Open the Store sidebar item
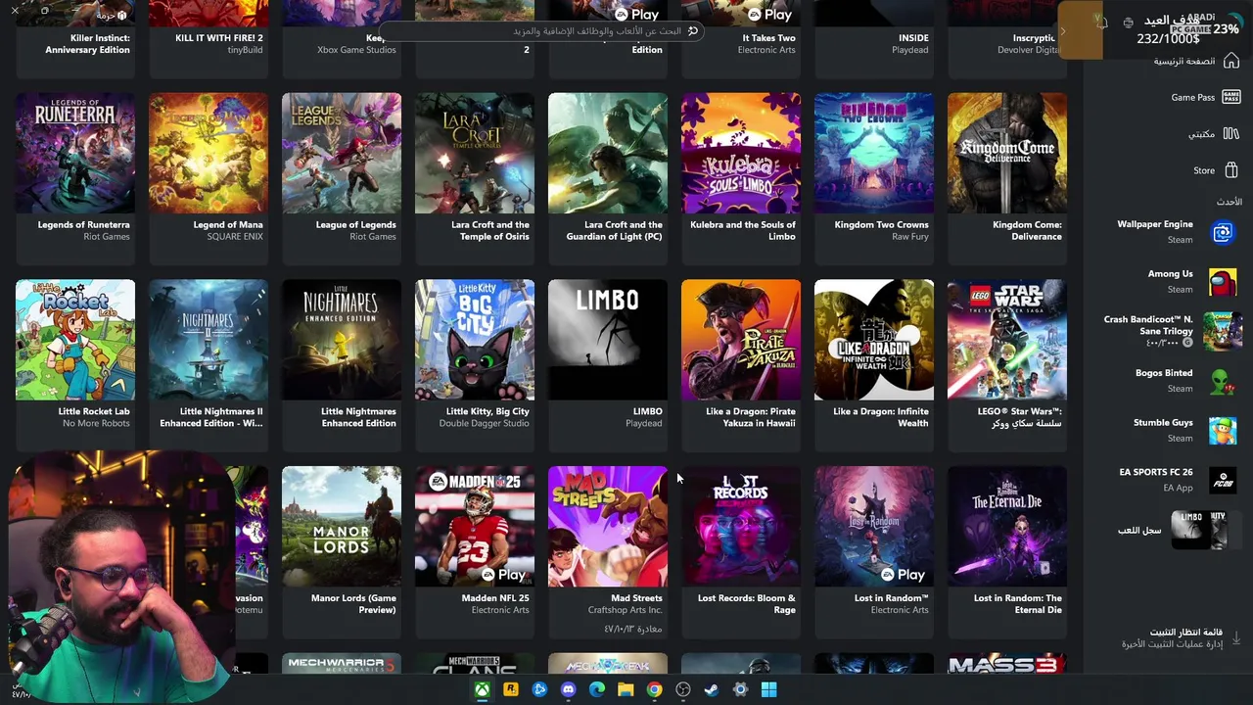Image resolution: width=1253 pixels, height=705 pixels. [x=1216, y=170]
